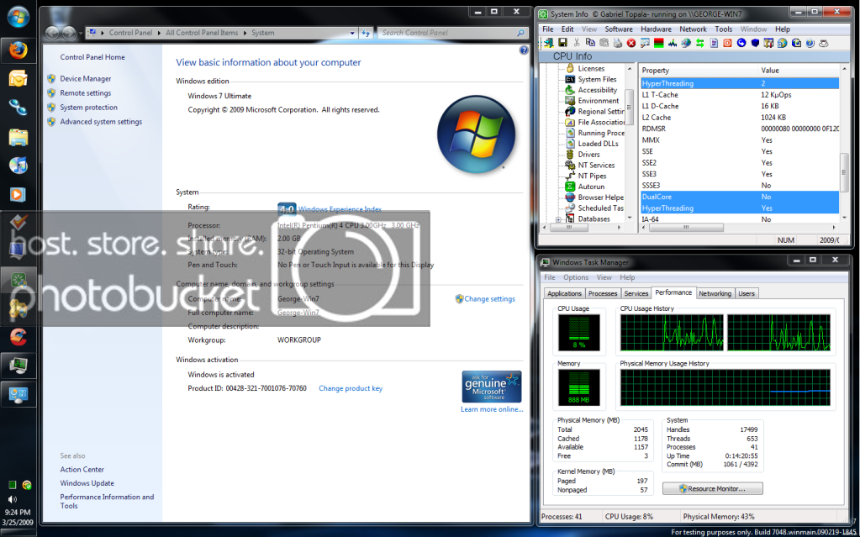The width and height of the screenshot is (860, 537).
Task: Click the blue shield icon in System Info toolbar
Action: coord(755,43)
